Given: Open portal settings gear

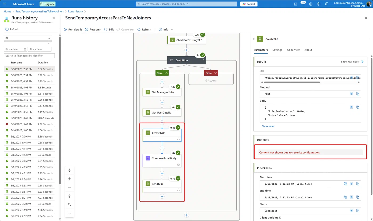Looking at the screenshot, I should coord(311,4).
